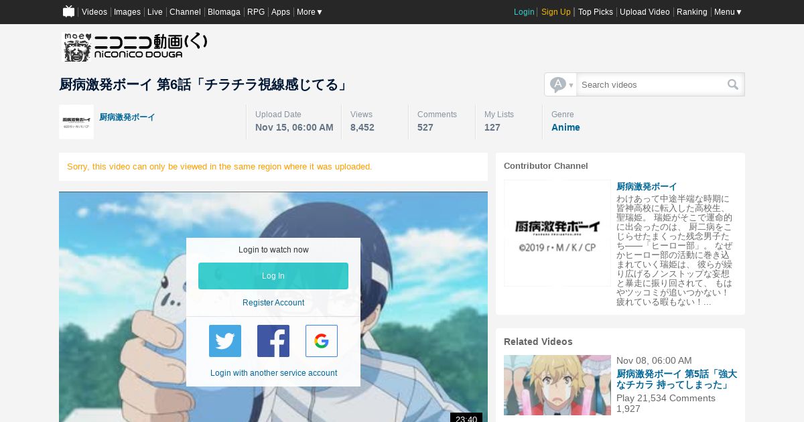804x422 pixels.
Task: Log in with Twitter icon
Action: point(225,341)
